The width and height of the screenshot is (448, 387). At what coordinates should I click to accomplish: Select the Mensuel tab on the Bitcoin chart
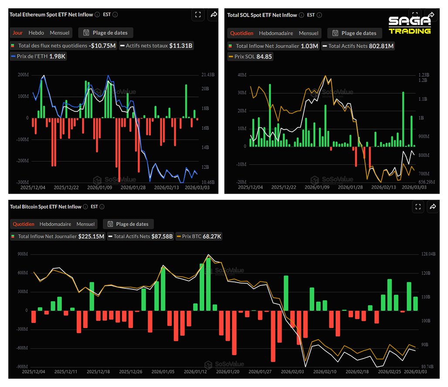85,224
